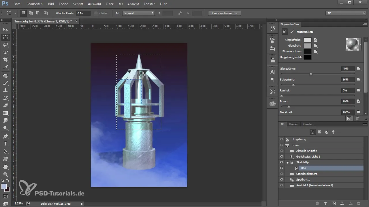Screen dimensions: 369x207
Task: Select the Brush tool
Action: (5, 83)
